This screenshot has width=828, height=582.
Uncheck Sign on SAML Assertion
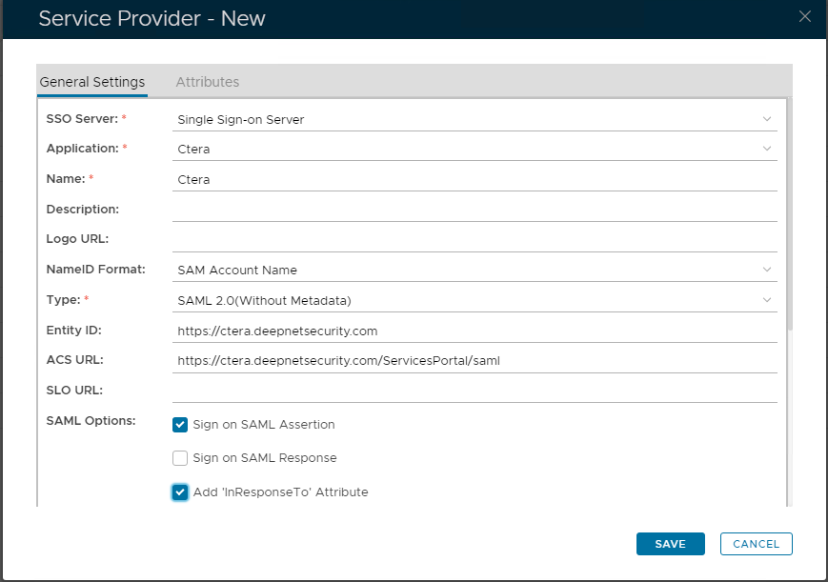180,425
